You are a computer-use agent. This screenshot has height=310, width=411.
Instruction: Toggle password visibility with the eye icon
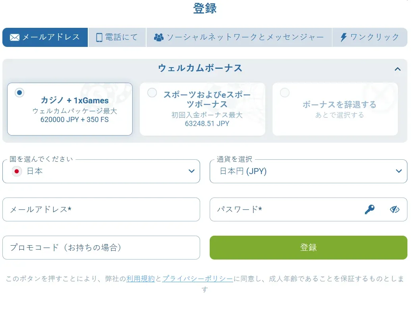click(x=394, y=209)
